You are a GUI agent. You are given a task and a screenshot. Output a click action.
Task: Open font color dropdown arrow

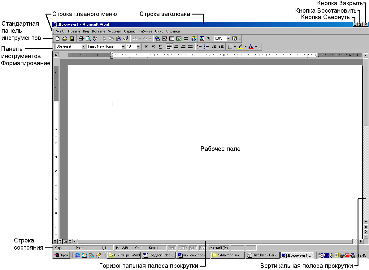(x=256, y=47)
